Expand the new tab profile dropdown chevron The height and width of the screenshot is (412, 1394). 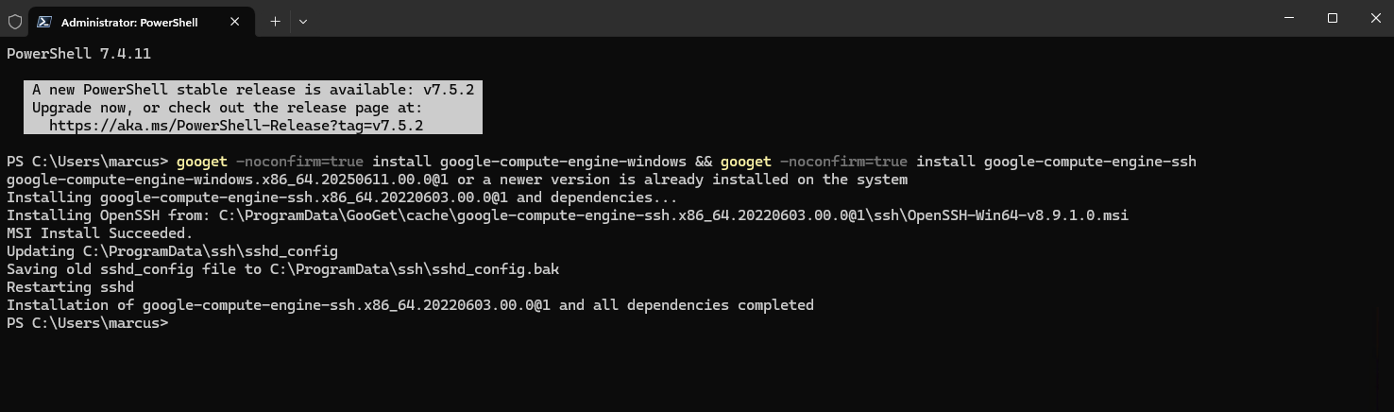coord(303,21)
